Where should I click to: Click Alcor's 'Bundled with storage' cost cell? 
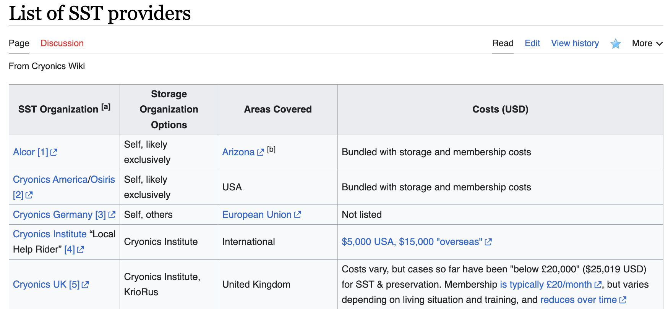click(x=500, y=152)
